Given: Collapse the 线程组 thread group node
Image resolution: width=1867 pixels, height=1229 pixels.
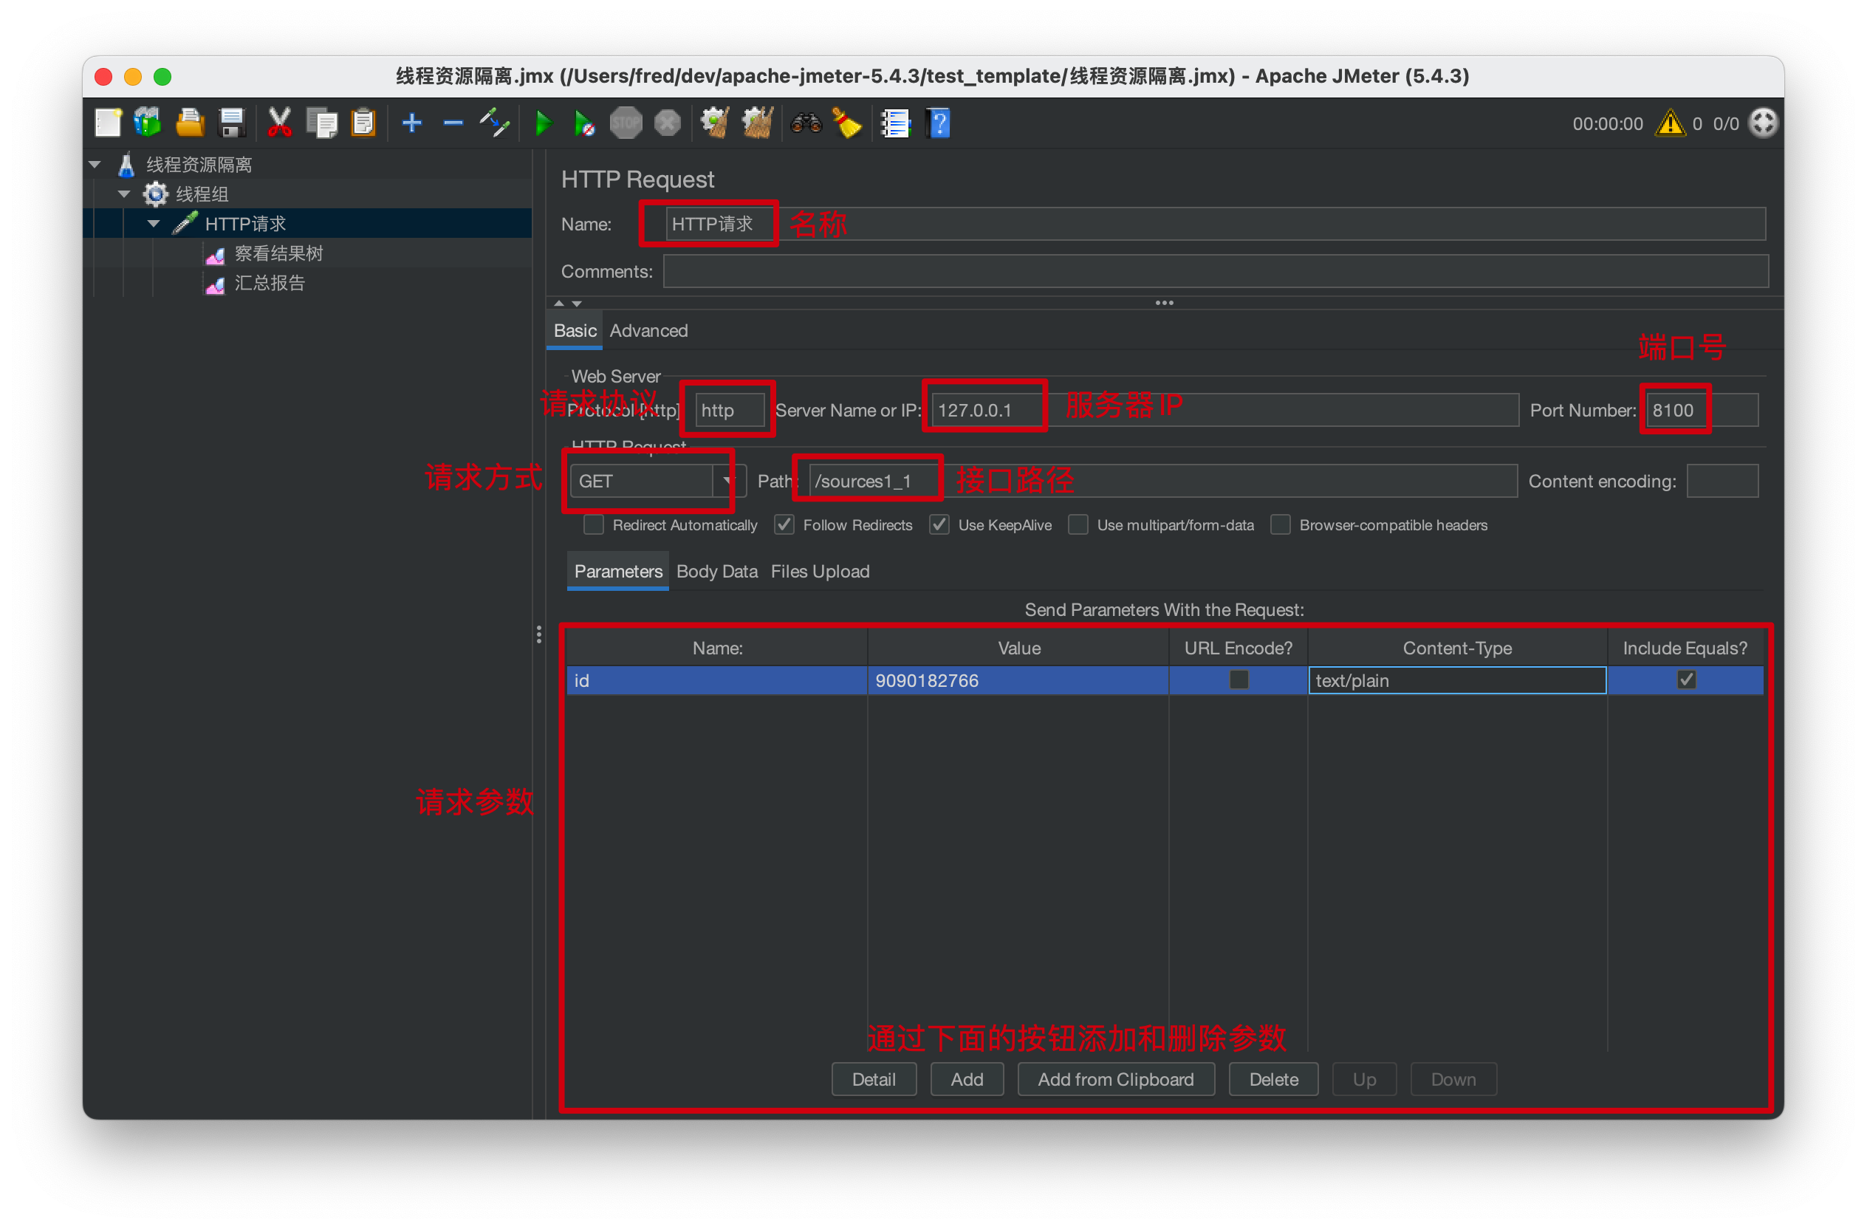Looking at the screenshot, I should click(124, 194).
